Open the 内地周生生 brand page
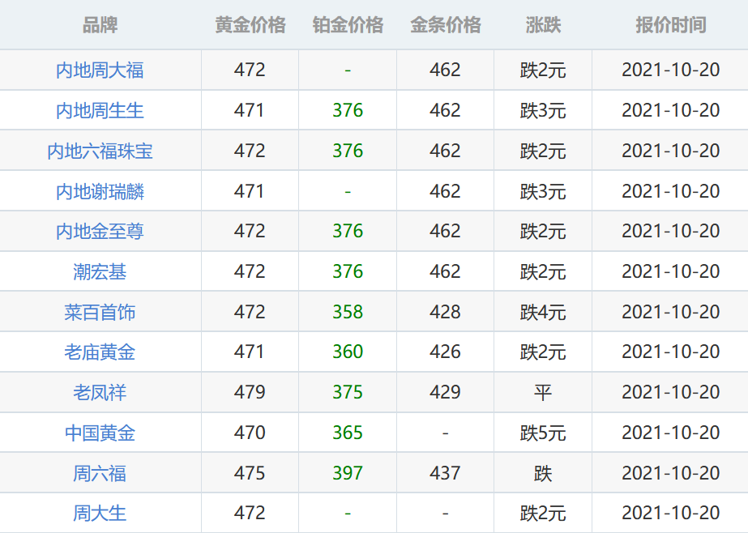The image size is (748, 533). tap(100, 111)
